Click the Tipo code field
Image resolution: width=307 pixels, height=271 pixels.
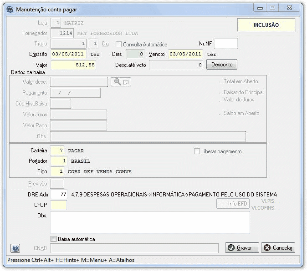pyautogui.click(x=57, y=171)
